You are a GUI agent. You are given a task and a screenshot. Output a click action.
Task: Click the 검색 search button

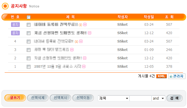tap(174, 98)
